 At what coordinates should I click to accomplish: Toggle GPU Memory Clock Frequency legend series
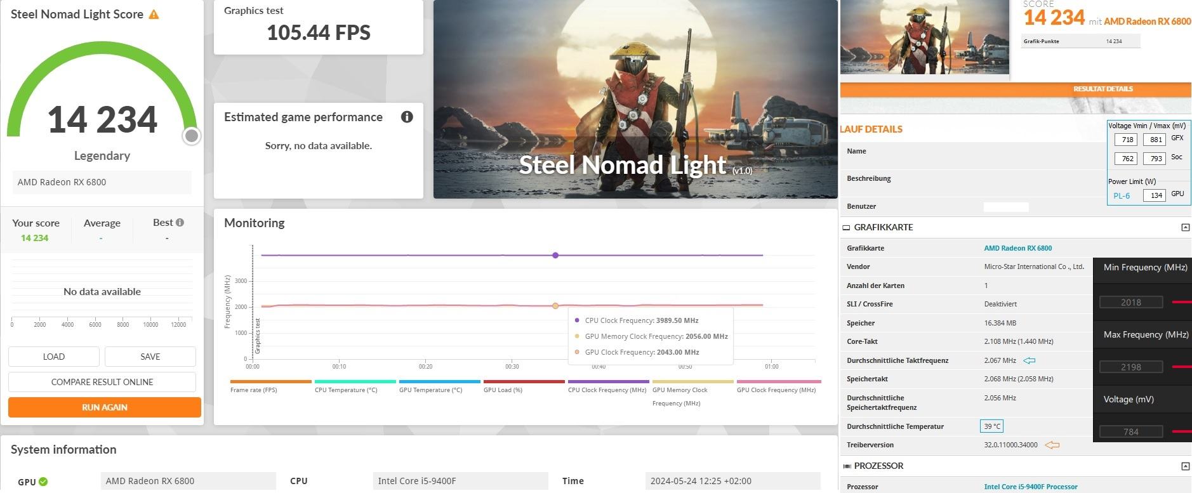(693, 393)
